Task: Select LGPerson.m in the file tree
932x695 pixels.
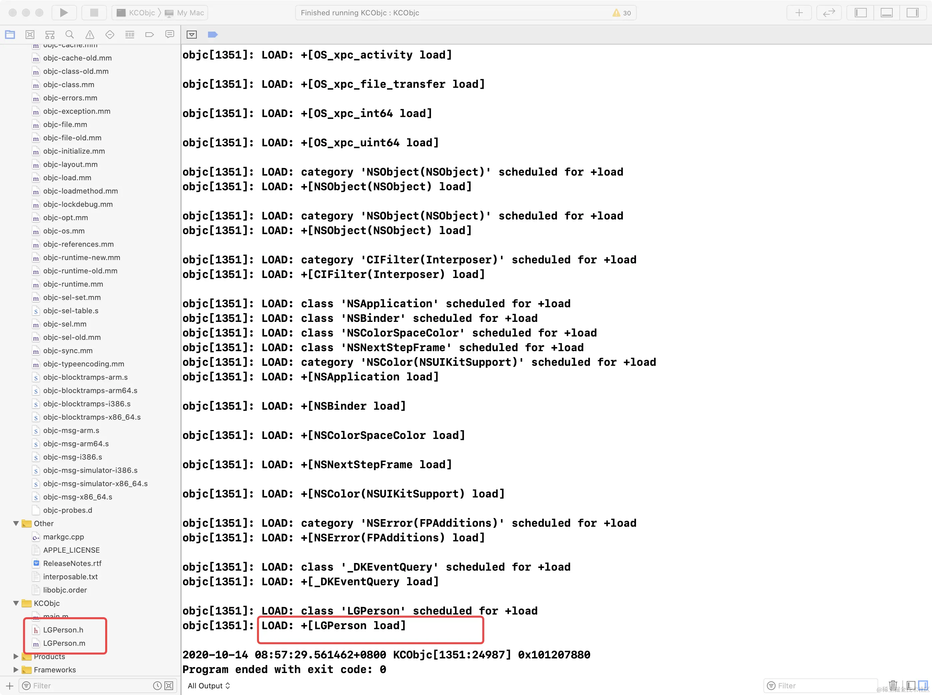Action: point(64,643)
